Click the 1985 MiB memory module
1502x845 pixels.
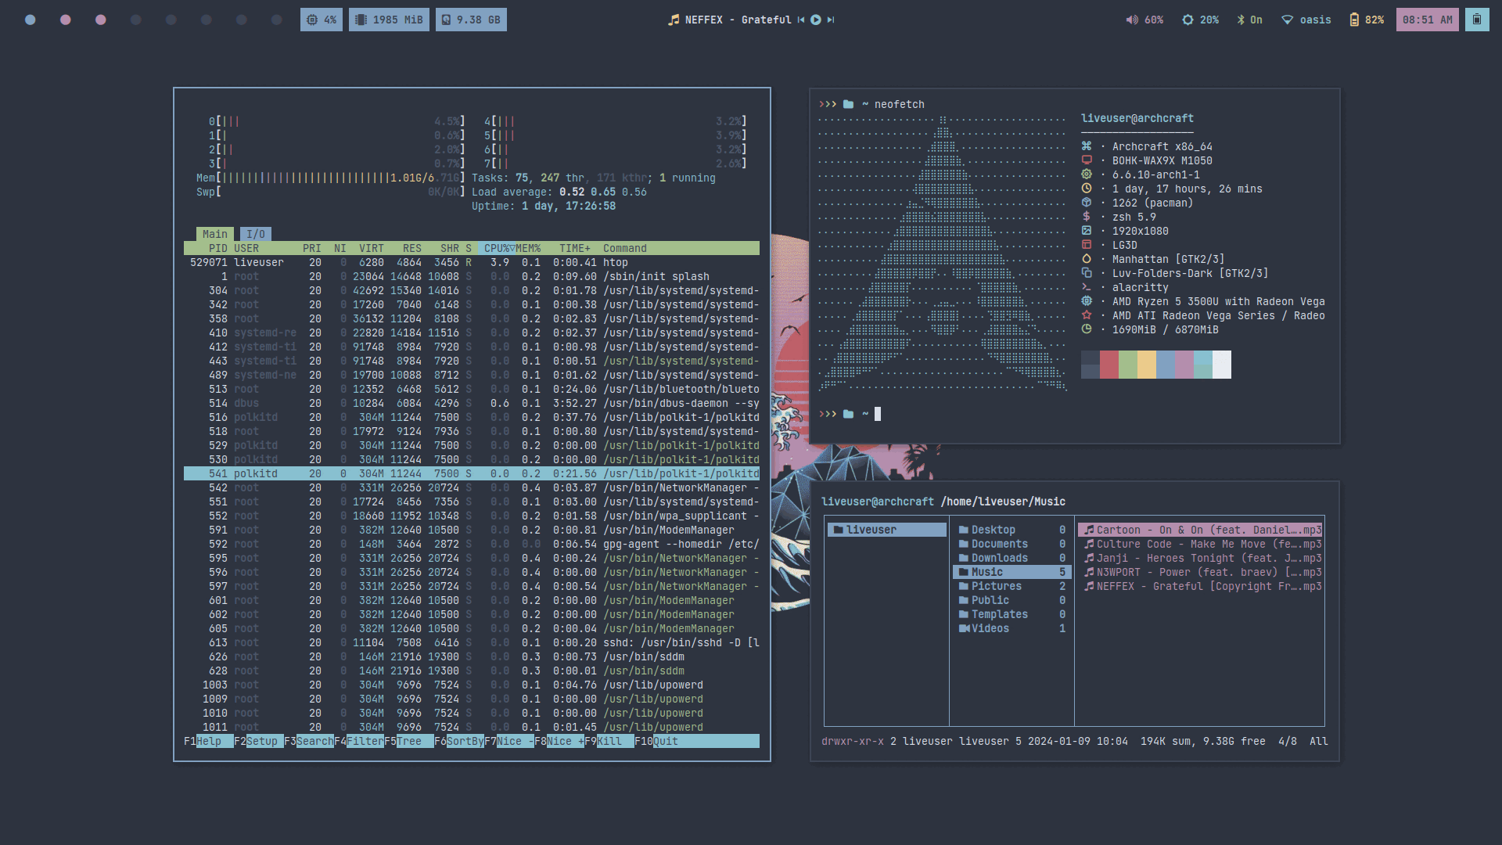(389, 20)
